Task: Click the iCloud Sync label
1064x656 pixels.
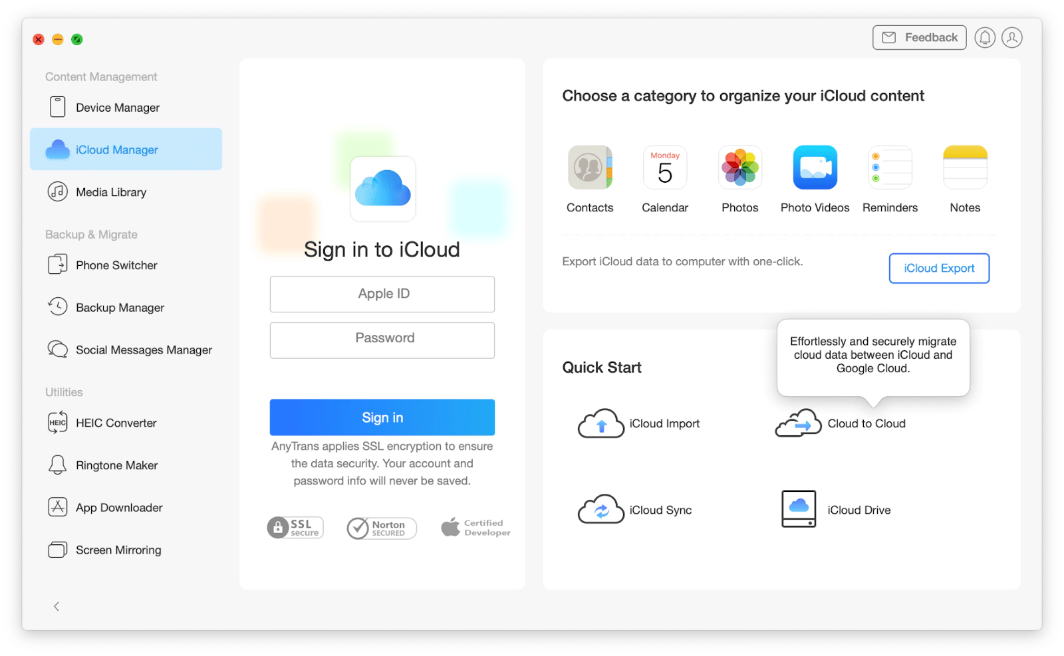Action: pyautogui.click(x=660, y=510)
